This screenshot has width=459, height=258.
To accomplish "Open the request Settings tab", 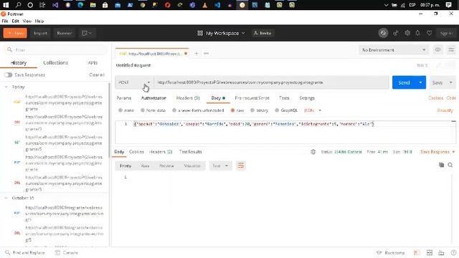I will (x=307, y=98).
